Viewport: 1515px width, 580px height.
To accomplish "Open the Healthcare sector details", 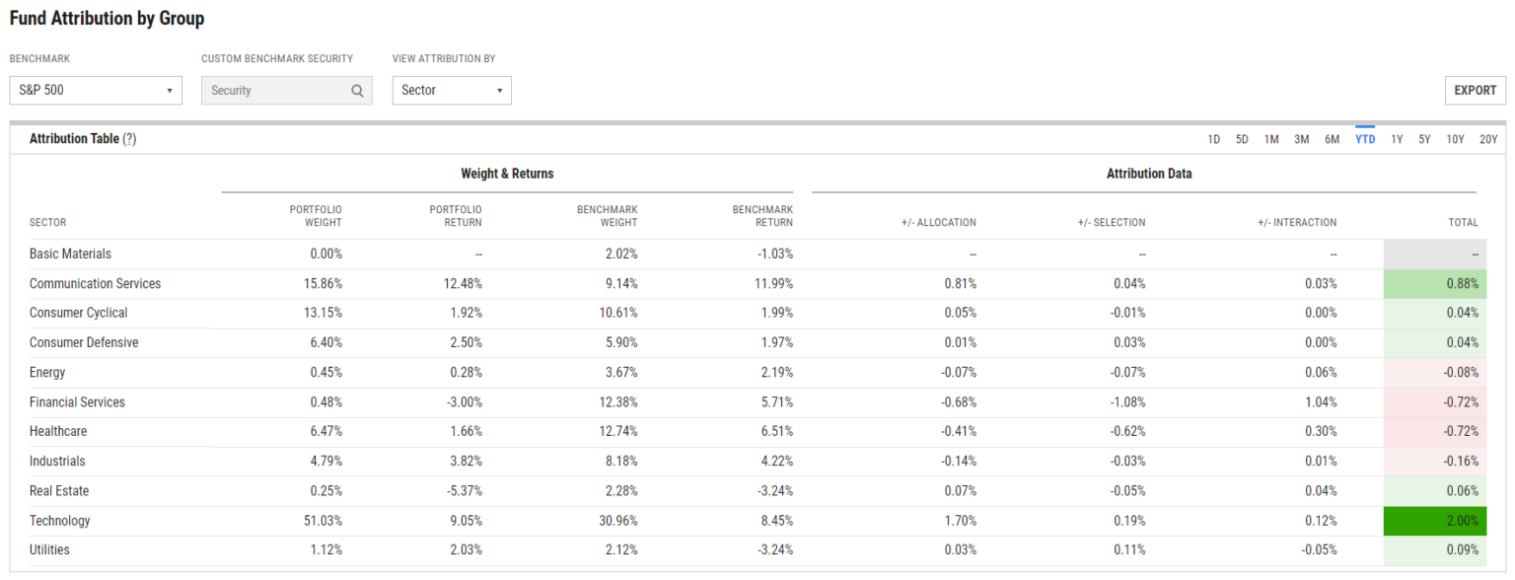I will (57, 431).
